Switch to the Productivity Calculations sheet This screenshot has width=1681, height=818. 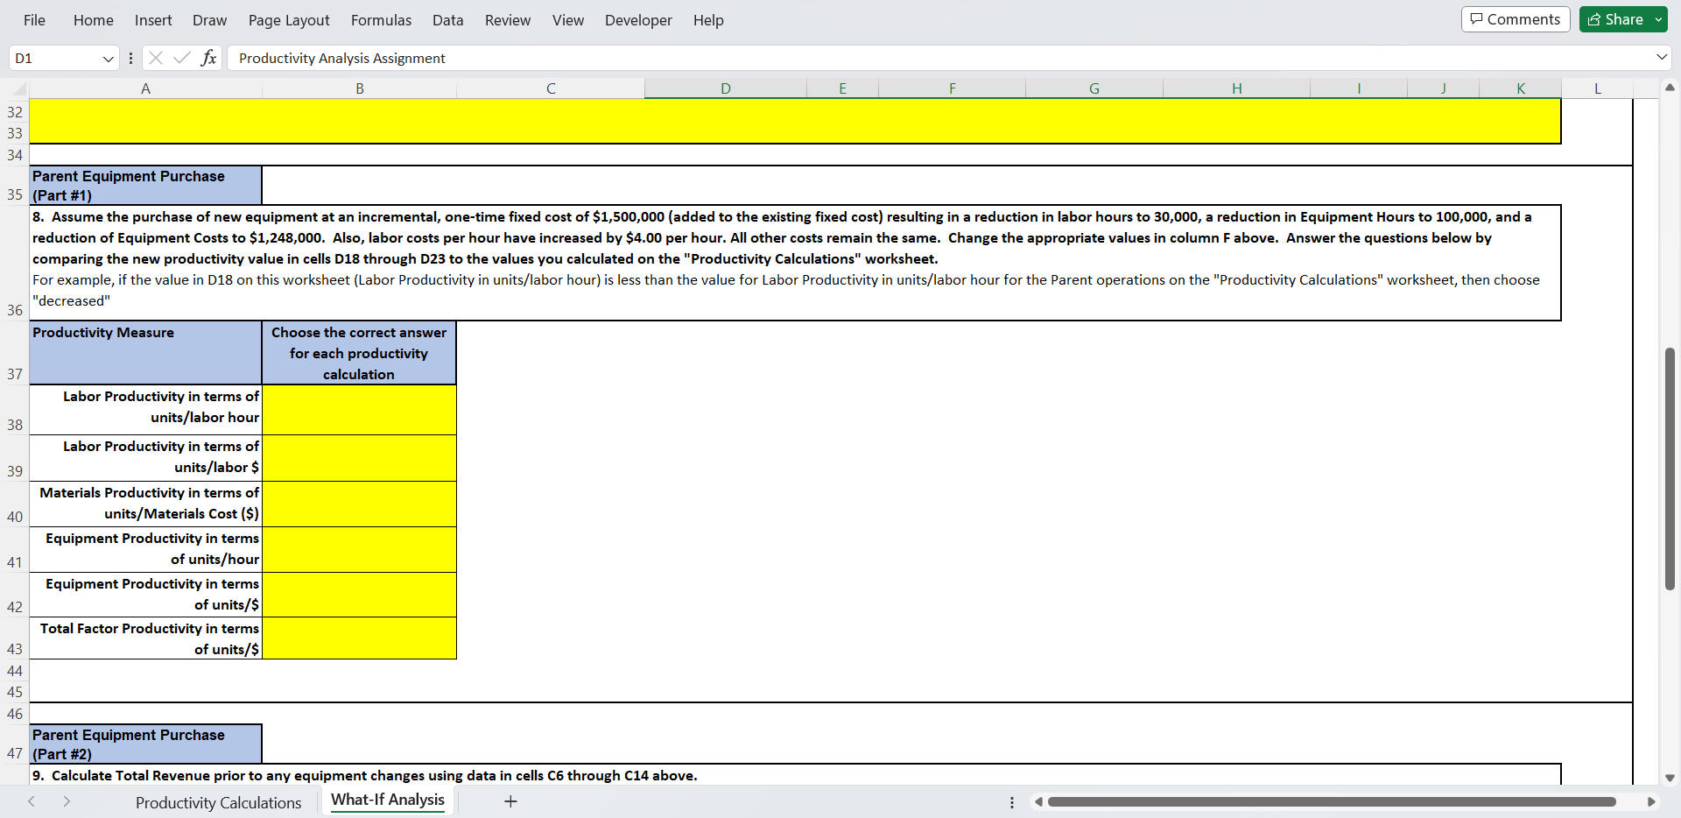(x=218, y=801)
